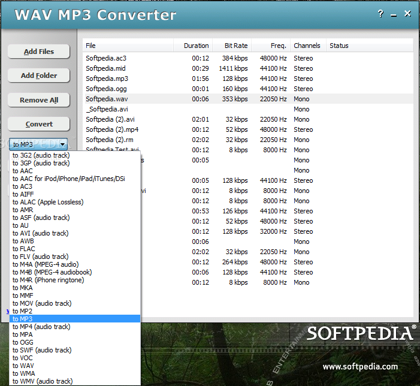Pick 'to MPA' output format
The width and height of the screenshot is (420, 386).
coord(75,334)
